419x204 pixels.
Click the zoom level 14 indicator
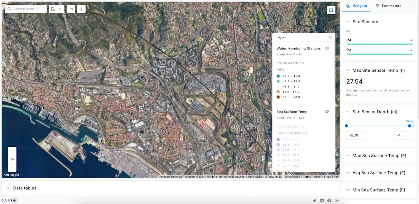[12, 159]
